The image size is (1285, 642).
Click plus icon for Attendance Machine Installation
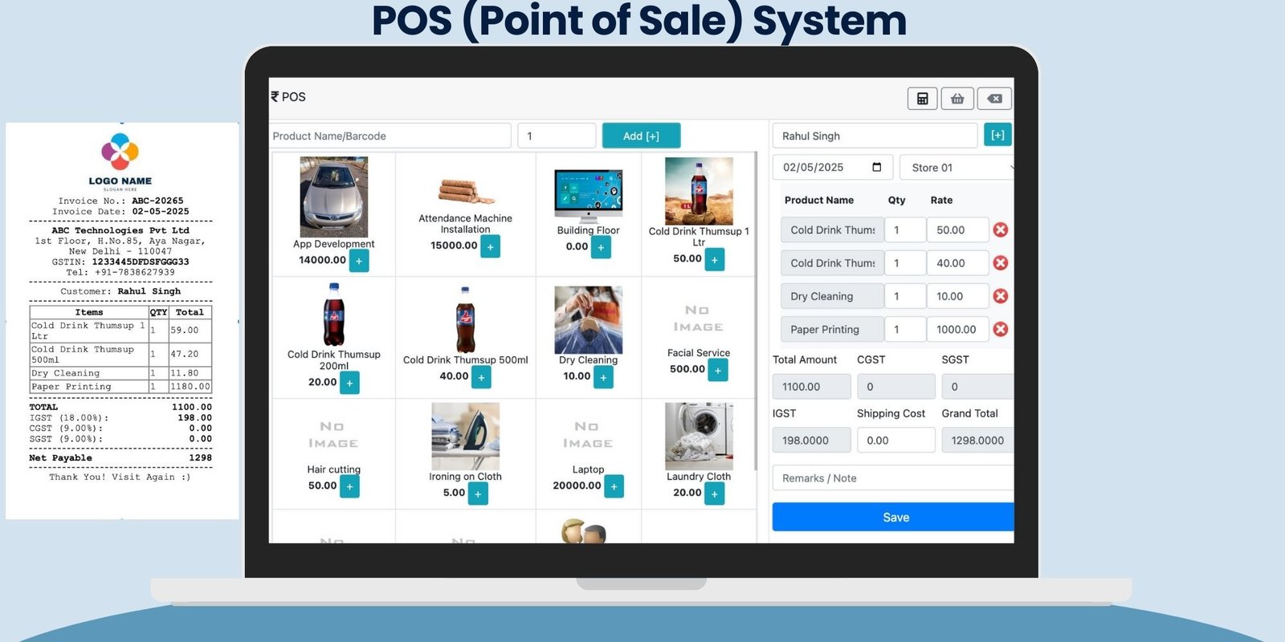pos(490,246)
